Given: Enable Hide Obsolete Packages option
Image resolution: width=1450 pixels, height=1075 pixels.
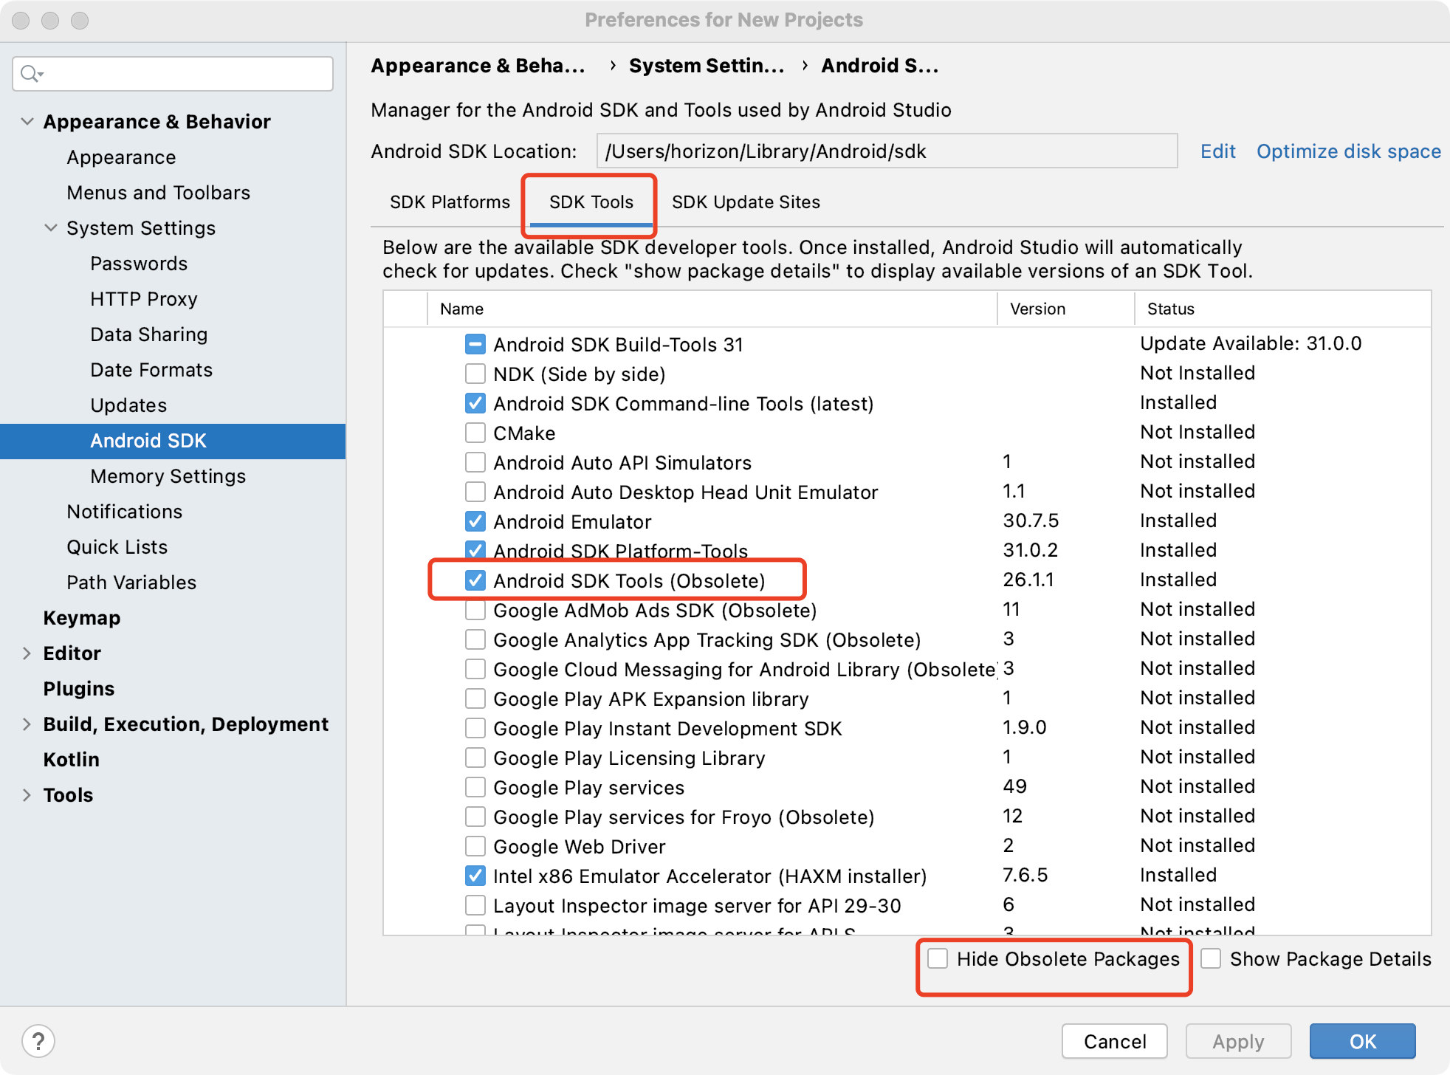Looking at the screenshot, I should [x=938, y=958].
